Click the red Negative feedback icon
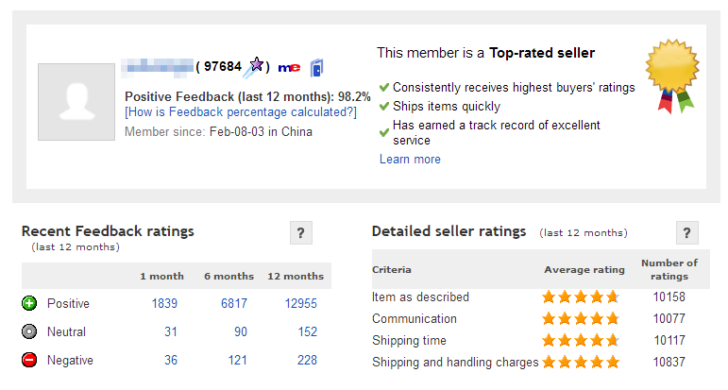728x390 pixels. [x=29, y=360]
